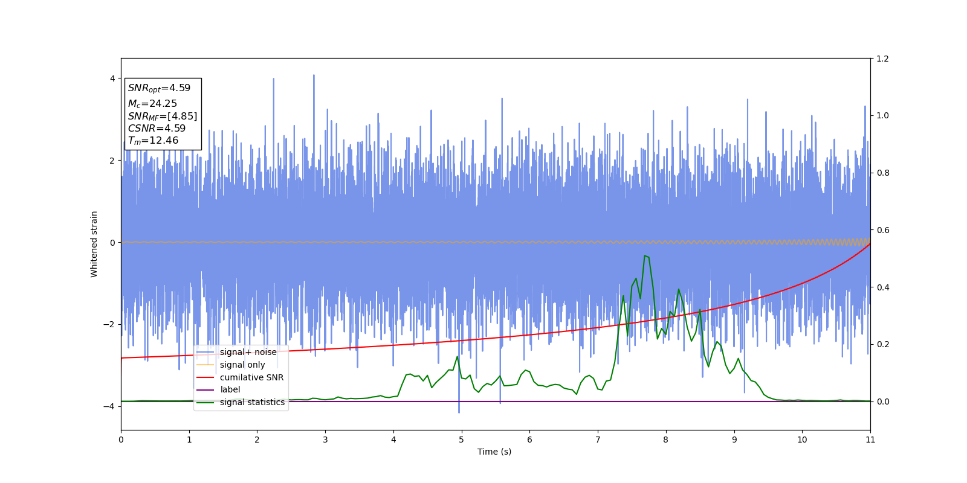Click the right y-axis tick label 0.6

point(882,230)
